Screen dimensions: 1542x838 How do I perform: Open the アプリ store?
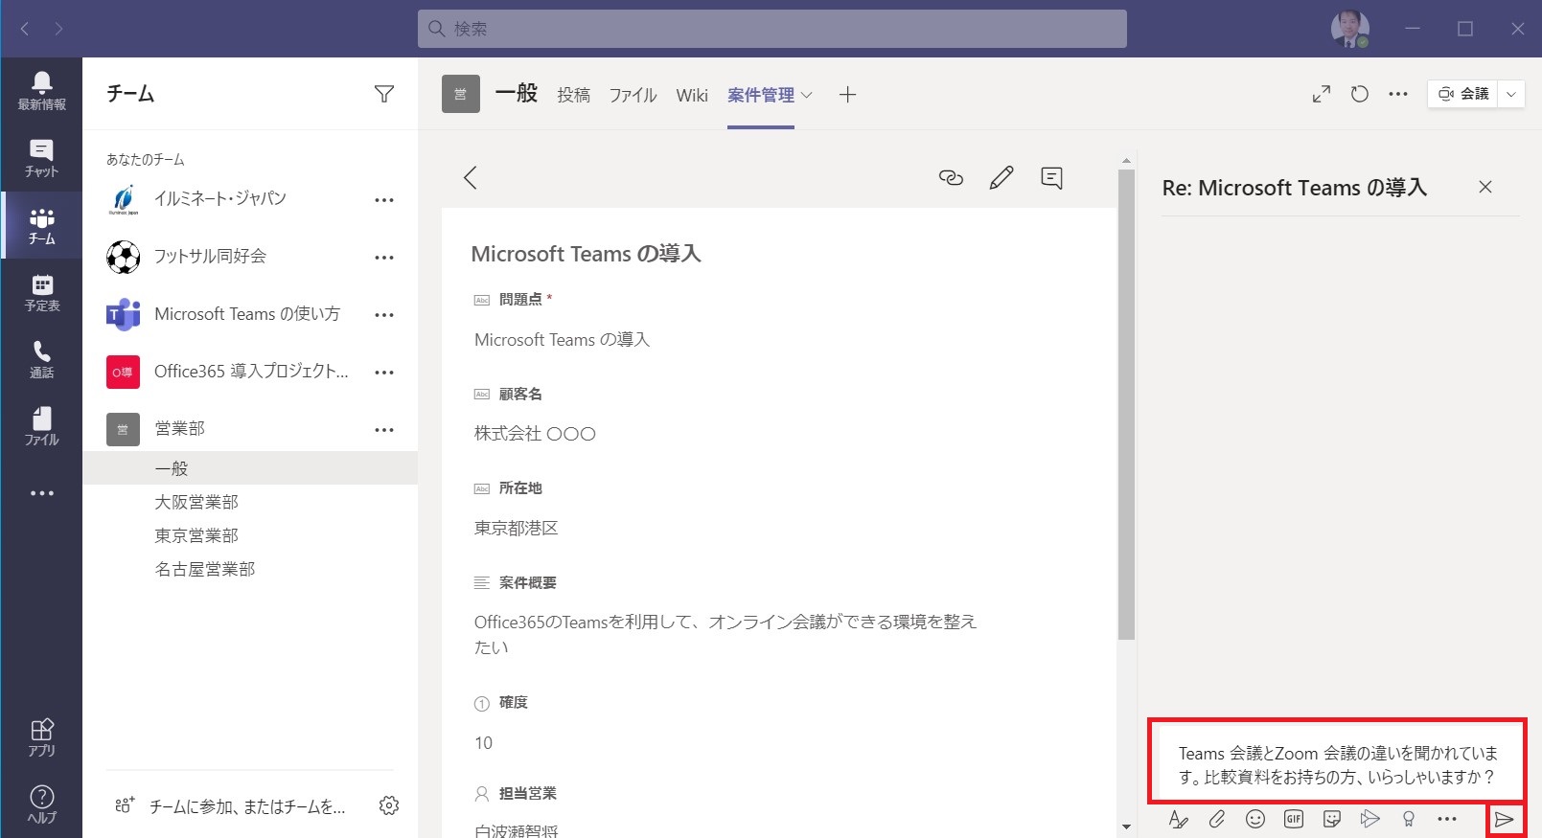point(41,737)
